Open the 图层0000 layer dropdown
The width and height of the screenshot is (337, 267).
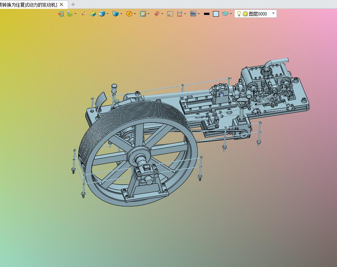click(274, 13)
